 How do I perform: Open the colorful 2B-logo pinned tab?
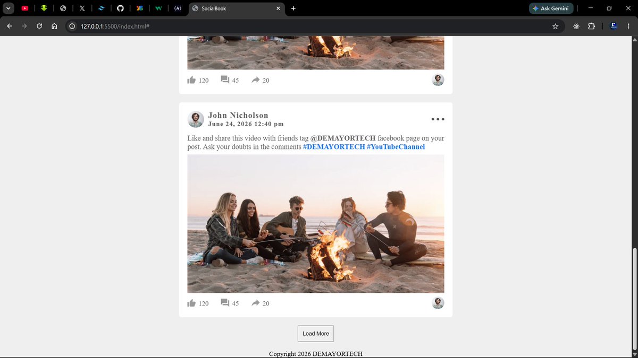click(x=139, y=8)
